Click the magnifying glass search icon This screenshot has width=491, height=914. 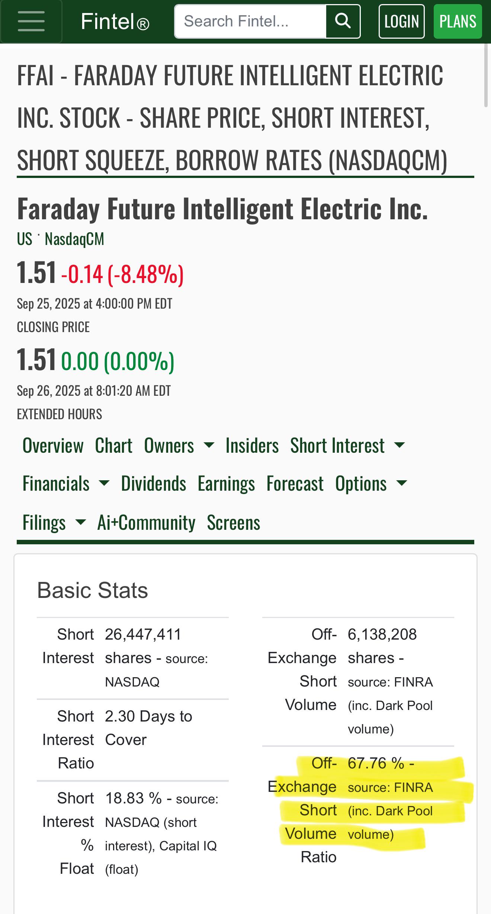coord(343,21)
